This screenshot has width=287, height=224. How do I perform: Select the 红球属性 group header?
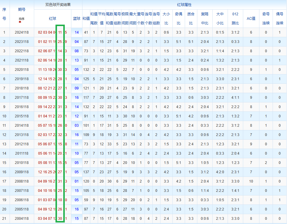(x=184, y=5)
